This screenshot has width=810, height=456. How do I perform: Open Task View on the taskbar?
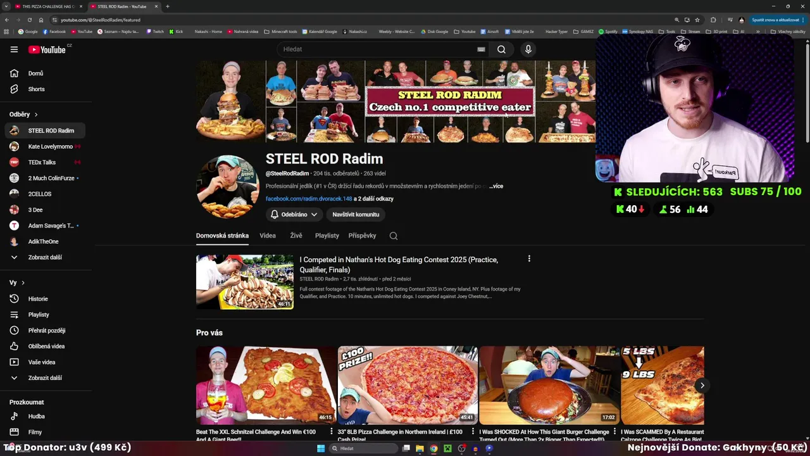point(406,448)
